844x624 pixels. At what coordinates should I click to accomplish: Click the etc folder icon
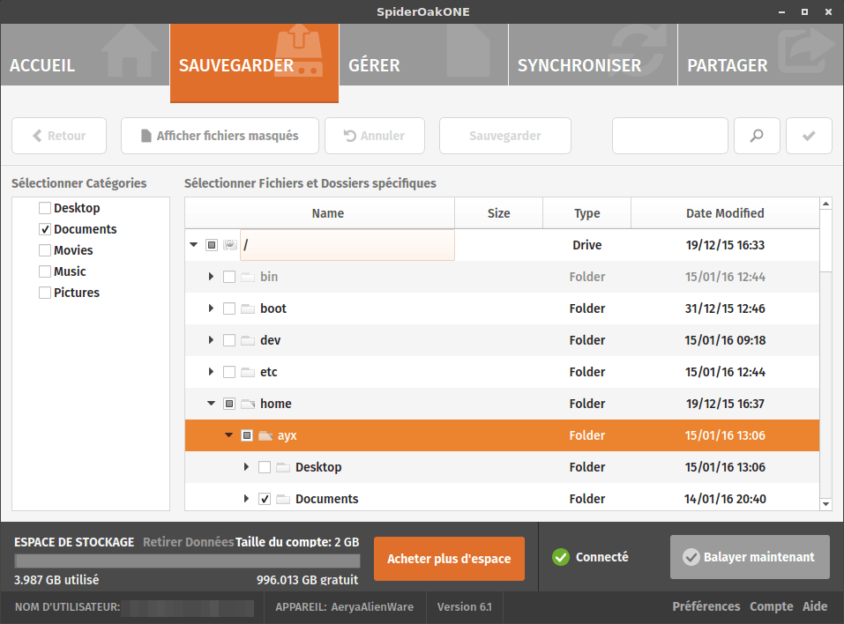pos(248,372)
